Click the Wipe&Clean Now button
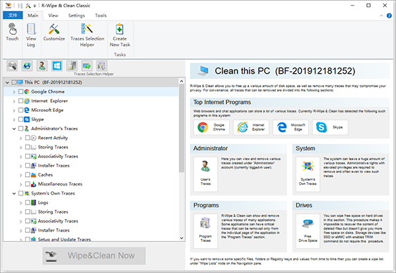Viewport: 396px width, 273px height. (x=94, y=256)
